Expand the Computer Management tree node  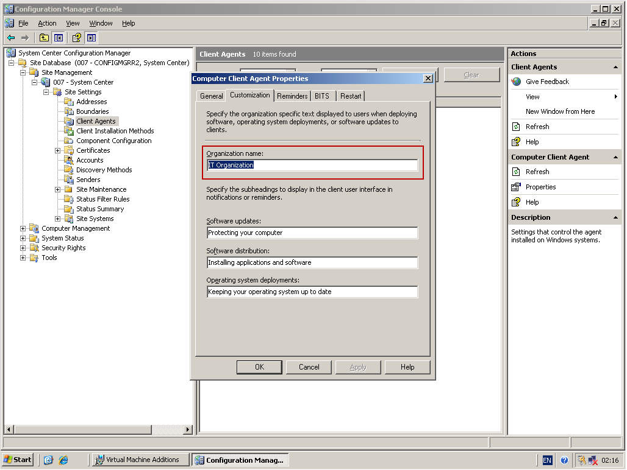click(23, 228)
